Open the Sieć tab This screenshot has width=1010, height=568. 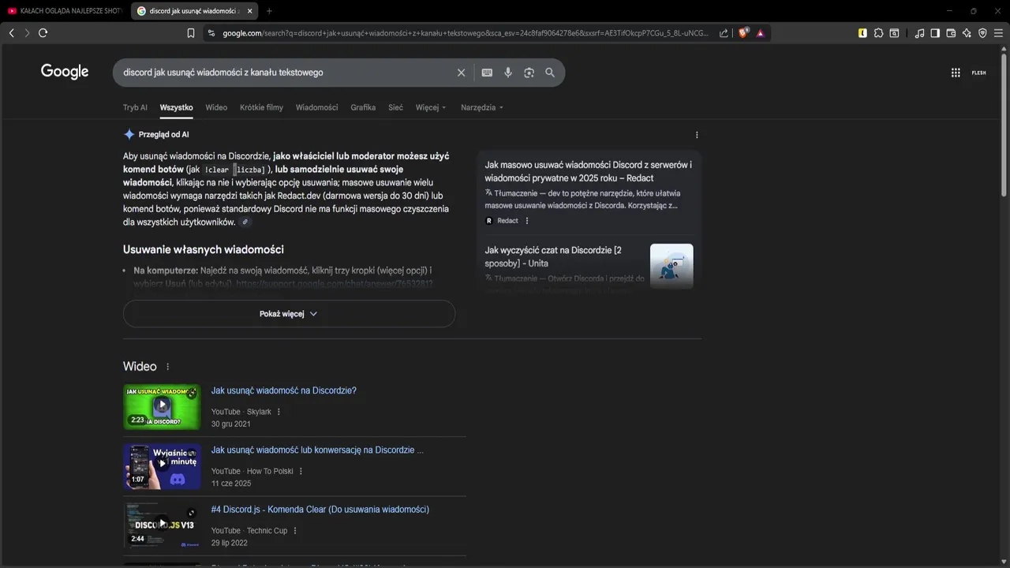(395, 107)
